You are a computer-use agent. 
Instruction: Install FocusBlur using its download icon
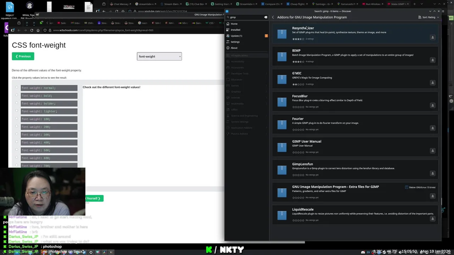click(x=432, y=105)
